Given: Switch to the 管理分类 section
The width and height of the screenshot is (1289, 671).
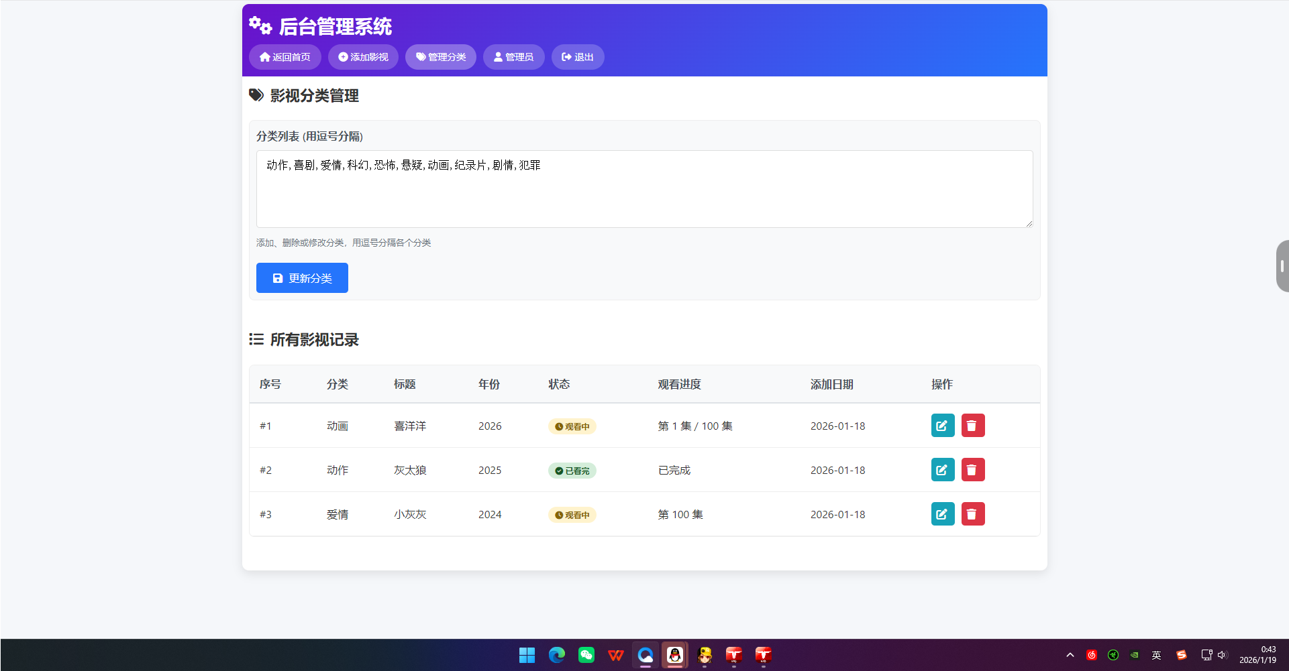Looking at the screenshot, I should click(440, 57).
